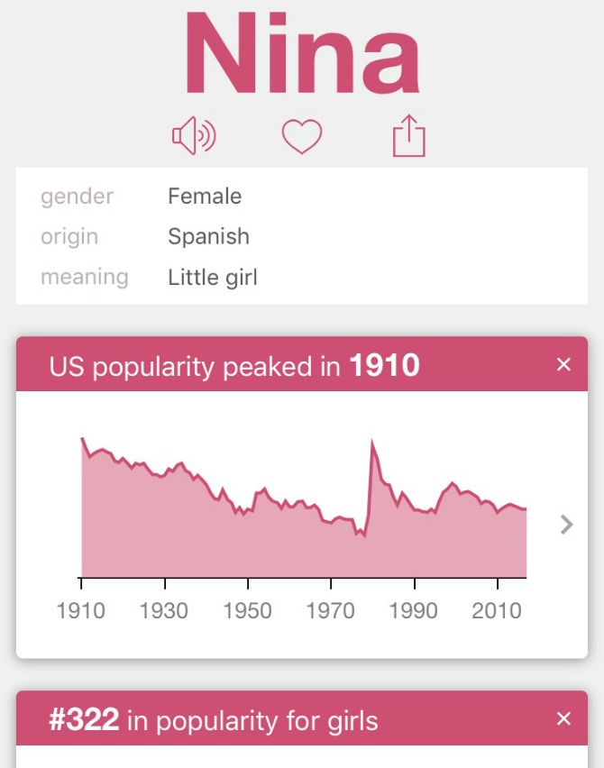Click the 1950 axis label on chart
Viewport: 604px width, 768px height.
[x=247, y=611]
